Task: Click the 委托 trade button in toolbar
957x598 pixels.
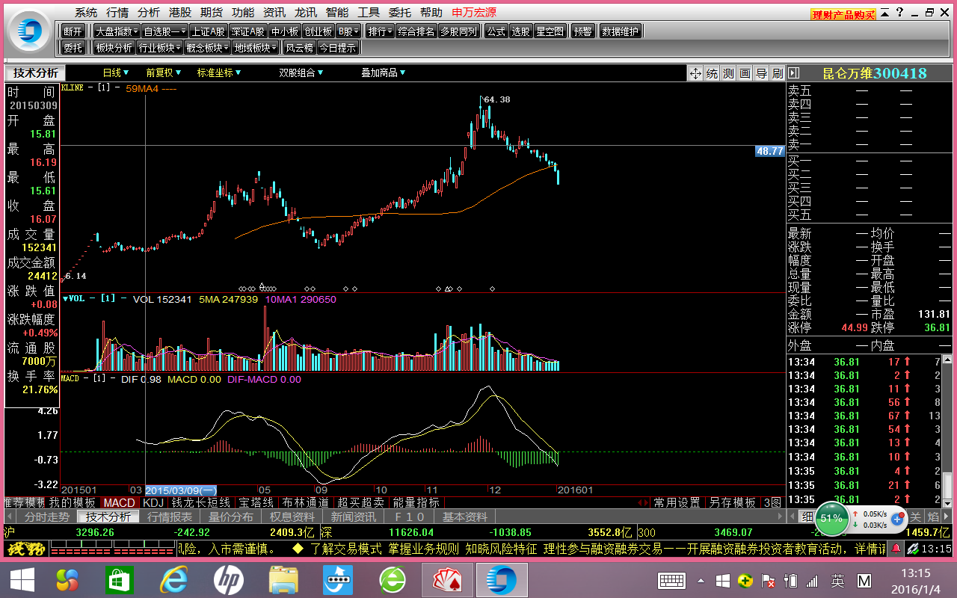Action: point(73,48)
